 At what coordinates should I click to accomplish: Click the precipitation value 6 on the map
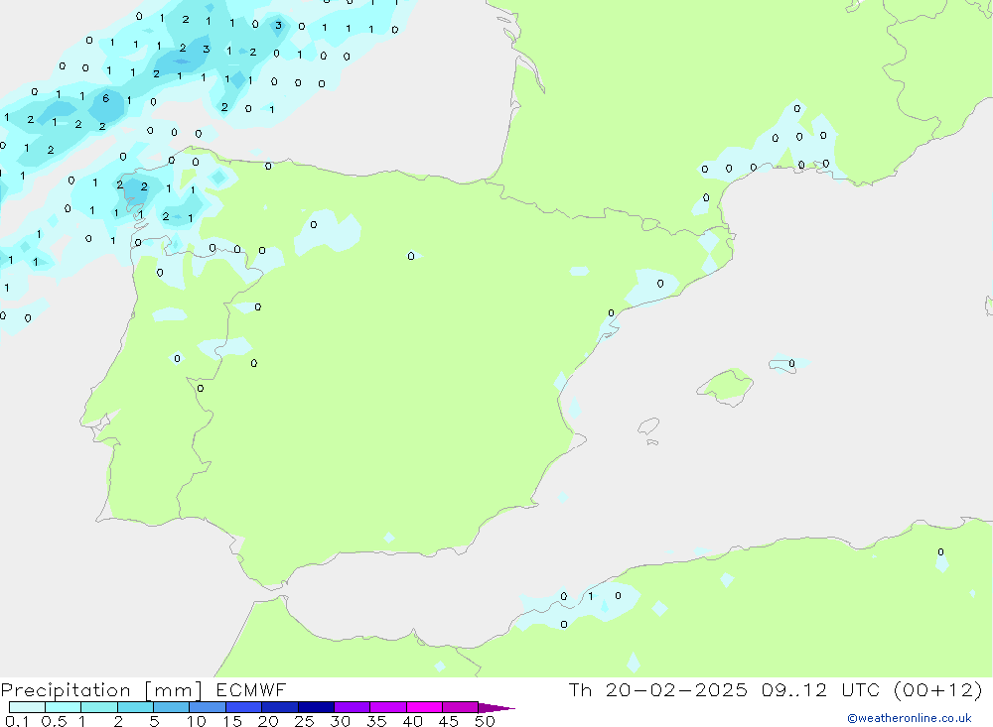tap(106, 98)
